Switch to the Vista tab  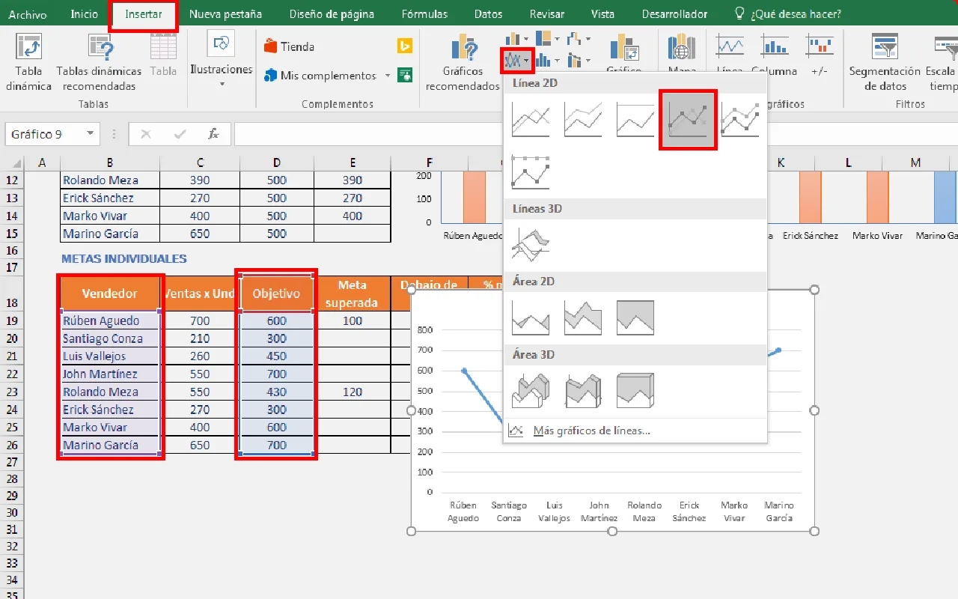[602, 14]
